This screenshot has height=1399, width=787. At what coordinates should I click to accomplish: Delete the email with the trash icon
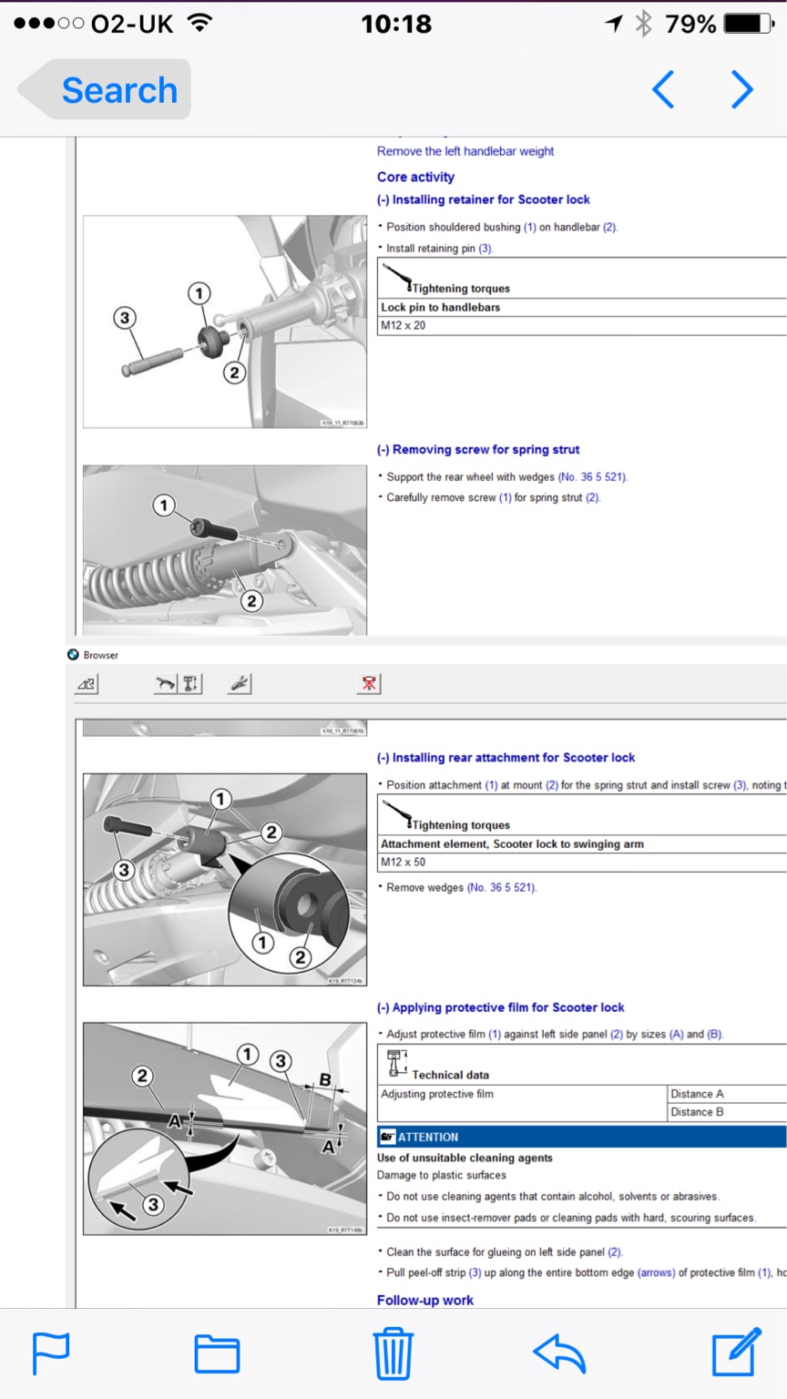point(393,1353)
